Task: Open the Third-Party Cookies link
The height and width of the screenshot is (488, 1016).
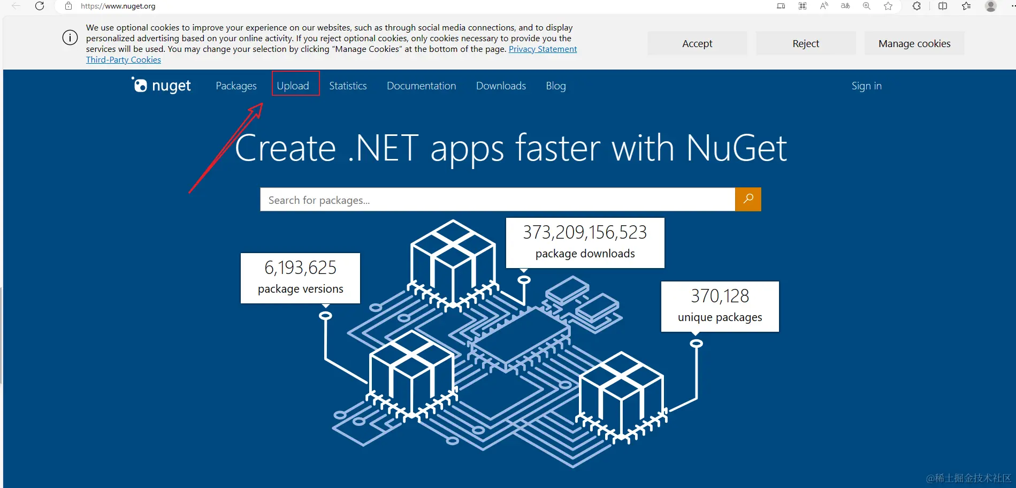Action: coord(124,60)
